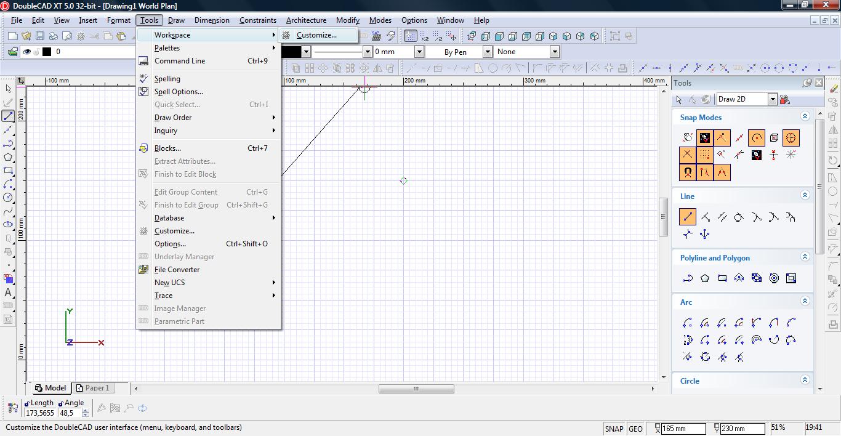
Task: Click the File Converter menu icon
Action: point(143,270)
